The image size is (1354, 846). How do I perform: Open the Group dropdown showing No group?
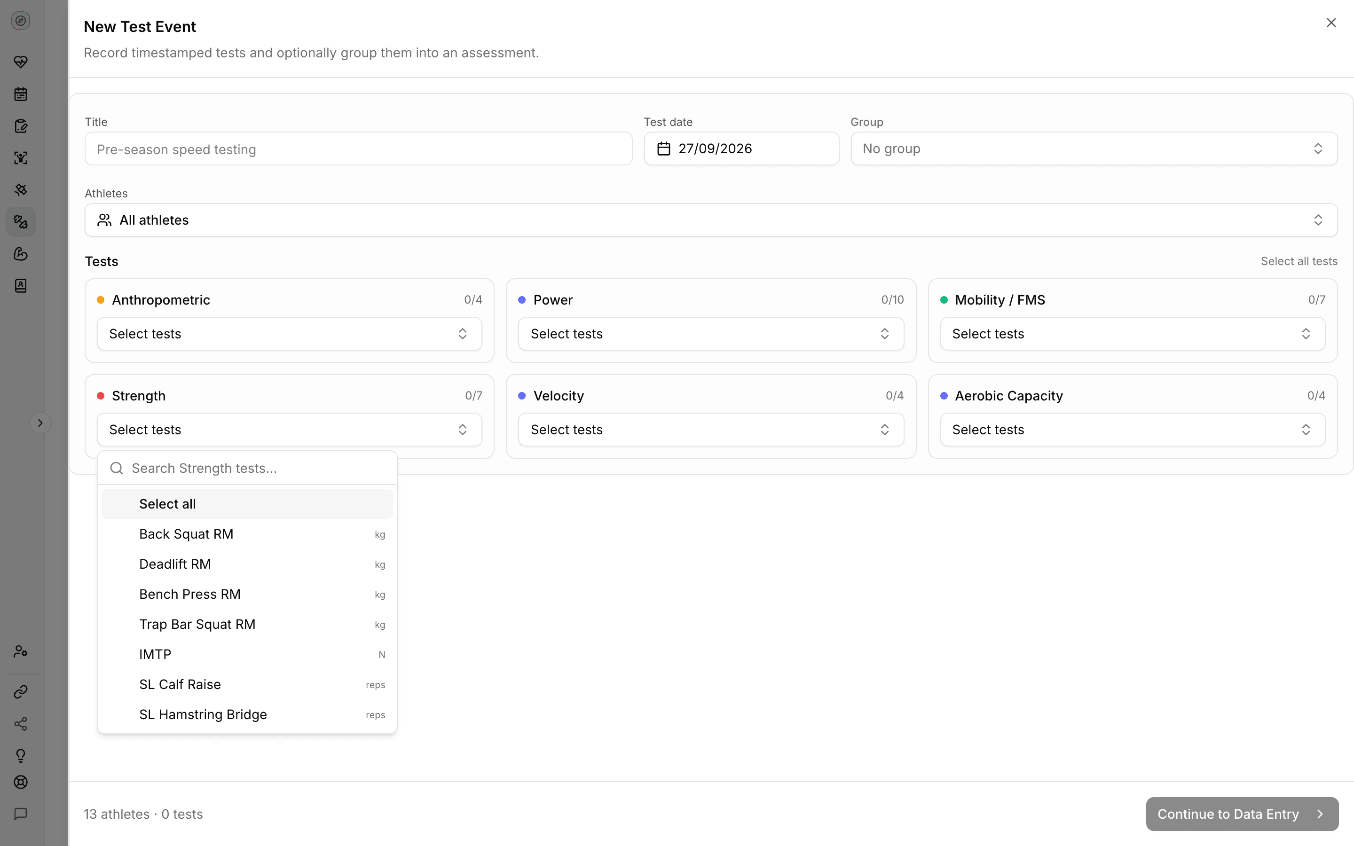[1094, 149]
